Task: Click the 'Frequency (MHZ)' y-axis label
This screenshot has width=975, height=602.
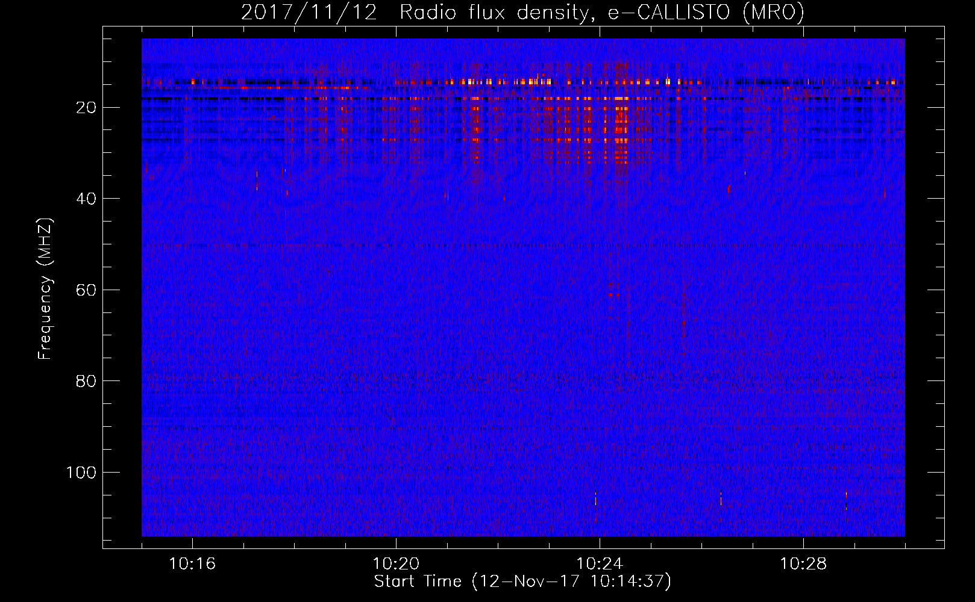Action: [x=45, y=289]
